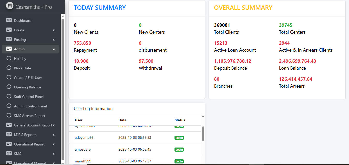349x165 pixels.
Task: Open the Create / Edit User link
Action: 28,78
